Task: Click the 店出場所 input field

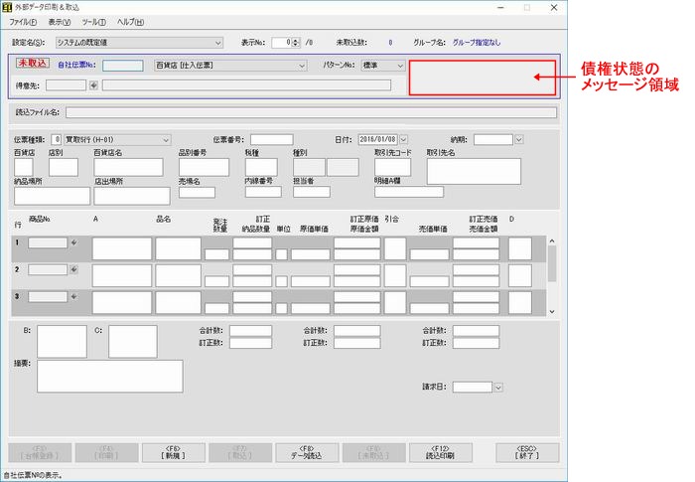Action: [x=132, y=196]
